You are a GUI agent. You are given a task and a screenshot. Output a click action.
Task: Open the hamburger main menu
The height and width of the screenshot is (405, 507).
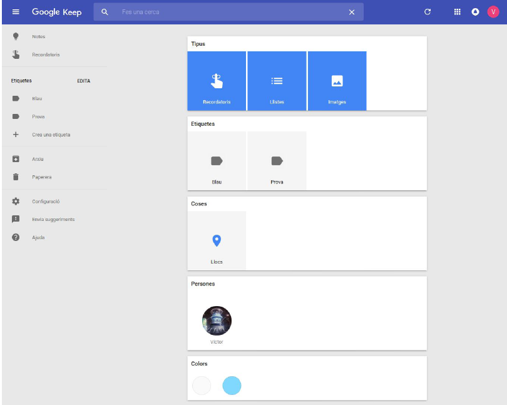point(16,12)
